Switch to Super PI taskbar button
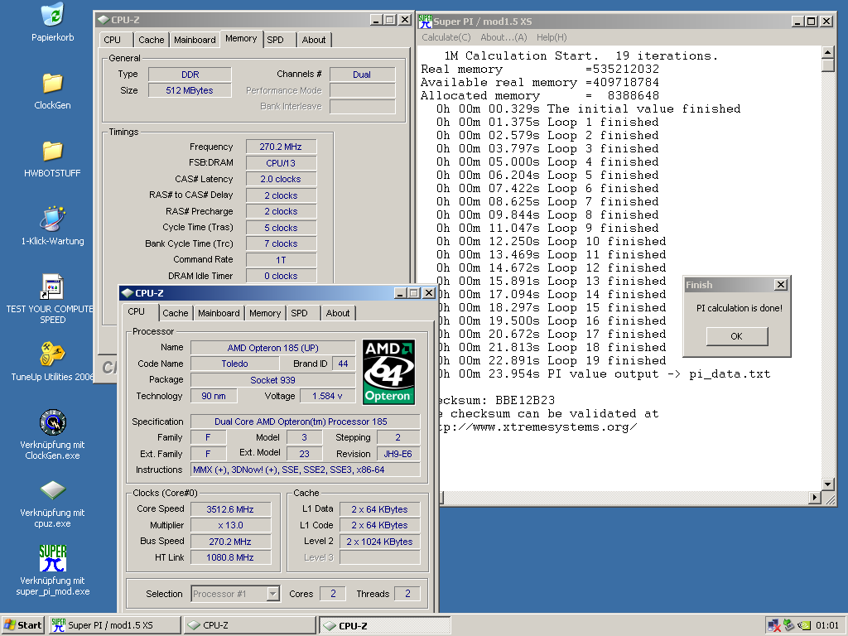This screenshot has height=636, width=848. [114, 625]
